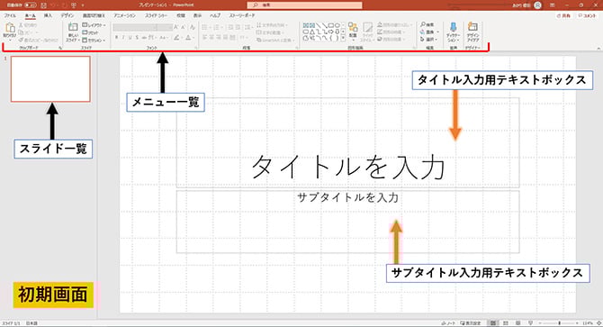Click the ribbon display options icon
The width and height of the screenshot is (603, 327).
tap(553, 5)
